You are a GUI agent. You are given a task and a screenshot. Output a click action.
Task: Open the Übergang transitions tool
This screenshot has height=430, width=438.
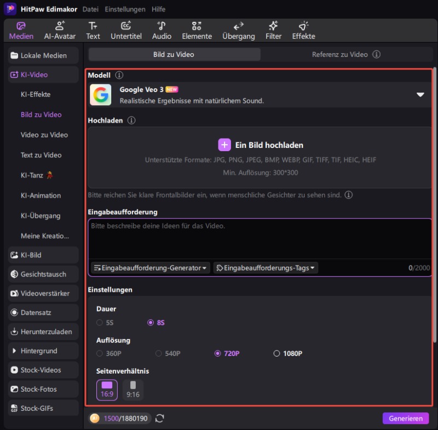[239, 31]
